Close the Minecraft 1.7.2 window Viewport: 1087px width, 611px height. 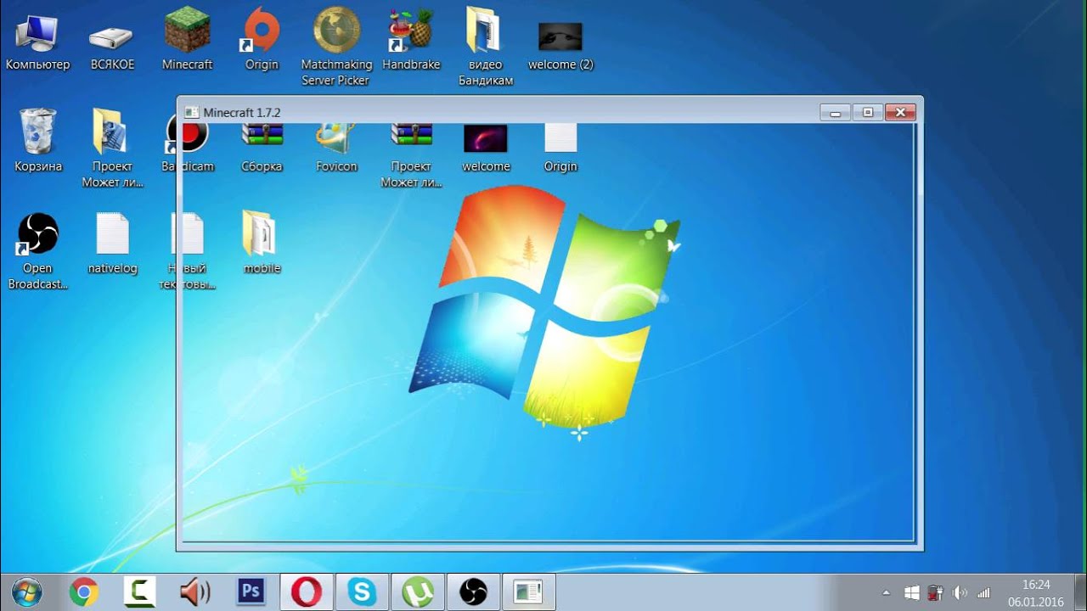[900, 112]
